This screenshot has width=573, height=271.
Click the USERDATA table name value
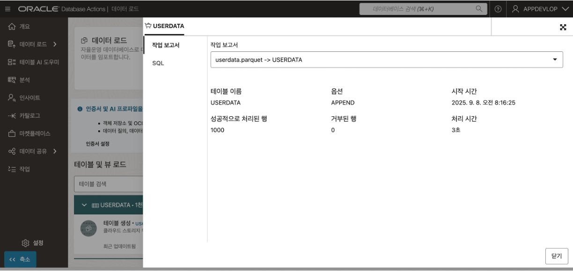point(226,103)
